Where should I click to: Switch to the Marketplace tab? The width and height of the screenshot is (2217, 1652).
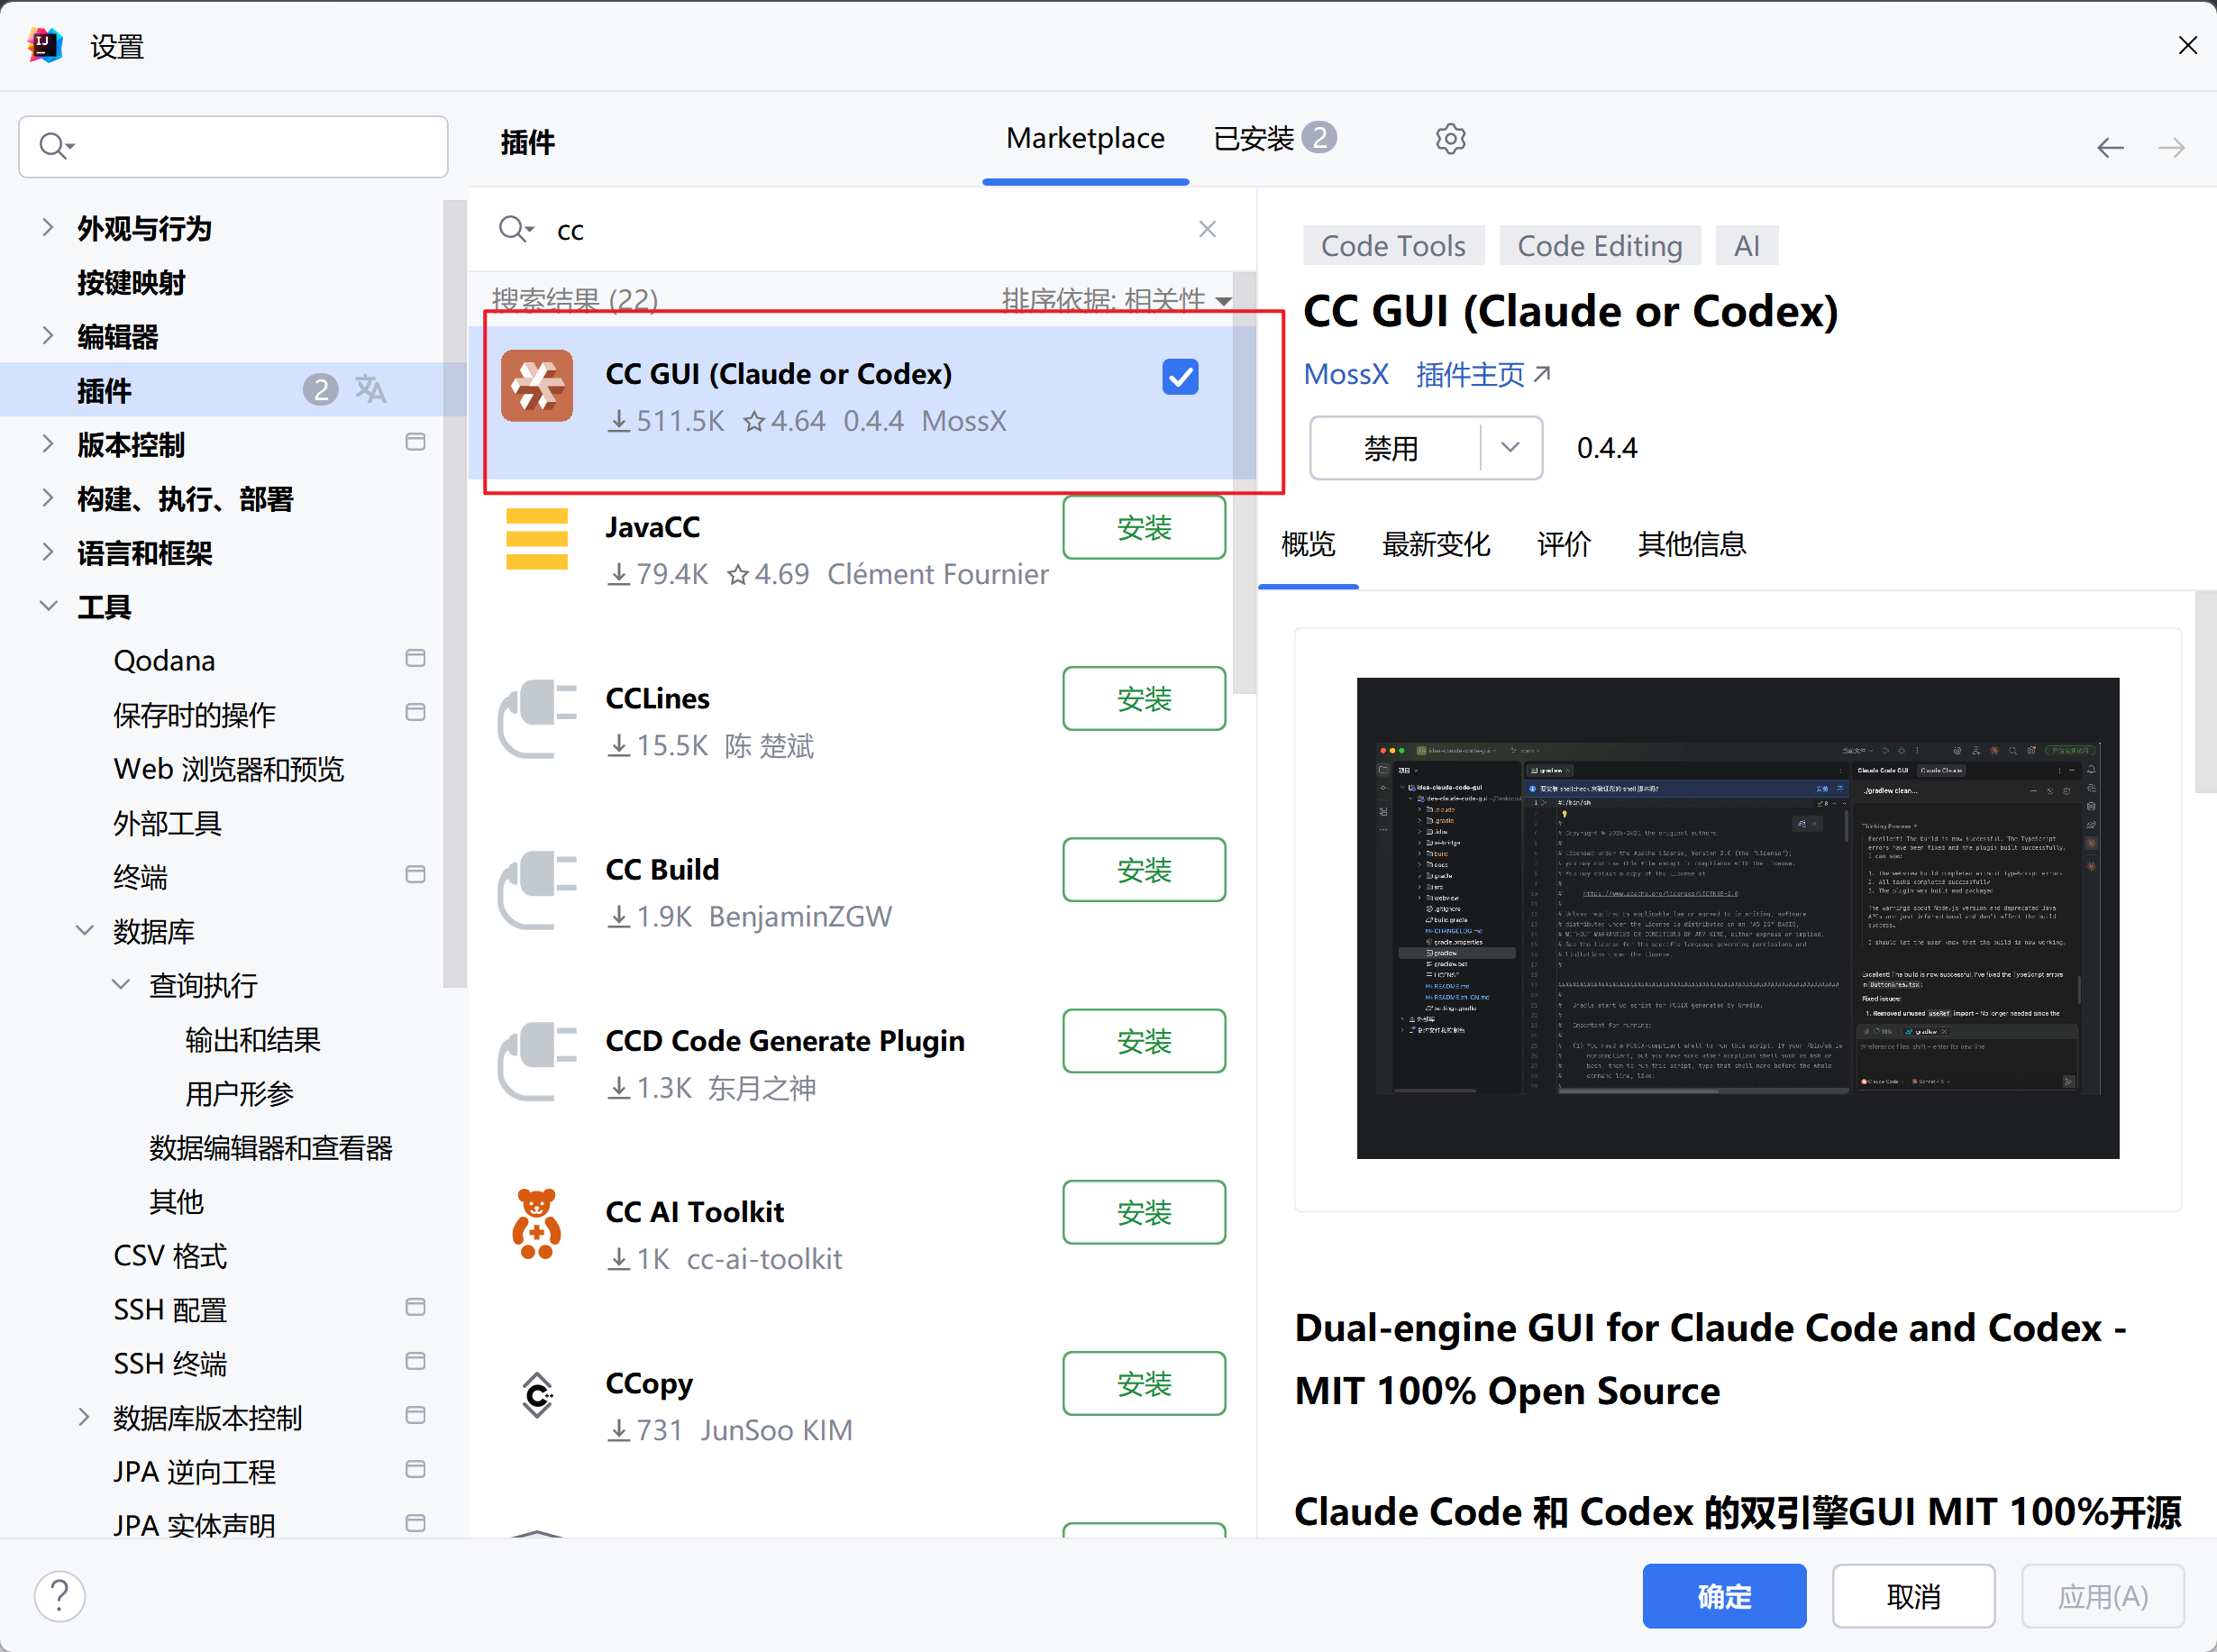pyautogui.click(x=1085, y=138)
